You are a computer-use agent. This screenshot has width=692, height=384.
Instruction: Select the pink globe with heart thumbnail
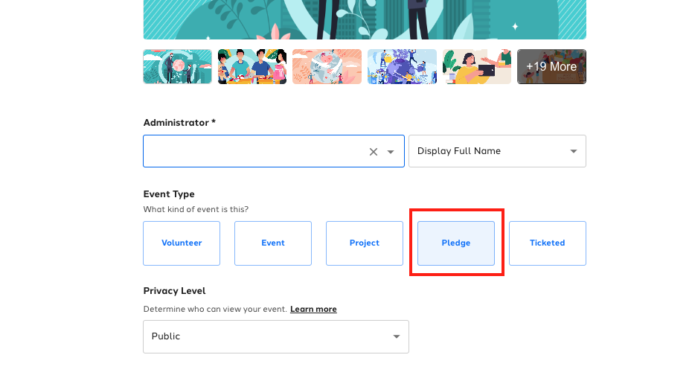click(327, 67)
